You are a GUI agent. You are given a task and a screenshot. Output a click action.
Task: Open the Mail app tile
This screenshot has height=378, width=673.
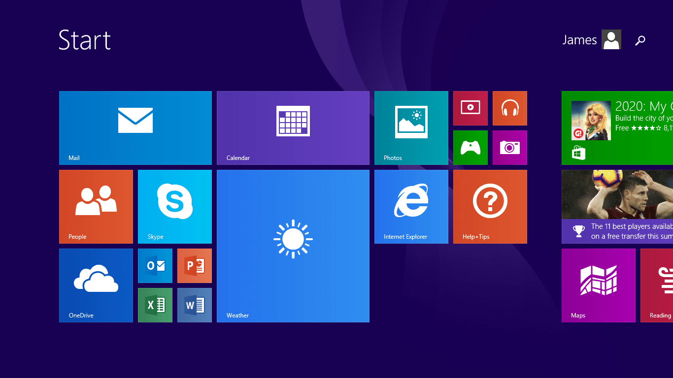tap(135, 127)
